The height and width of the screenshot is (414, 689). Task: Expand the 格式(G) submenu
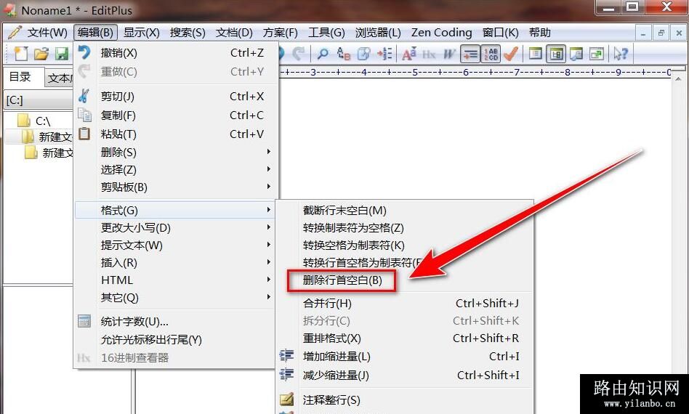click(x=177, y=211)
